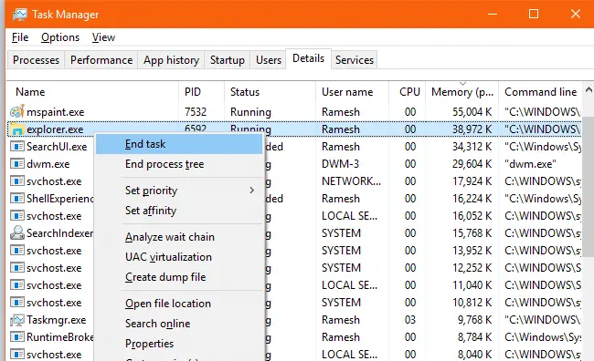594x361 pixels.
Task: Click the explorer.exe folder icon
Action: pos(17,129)
